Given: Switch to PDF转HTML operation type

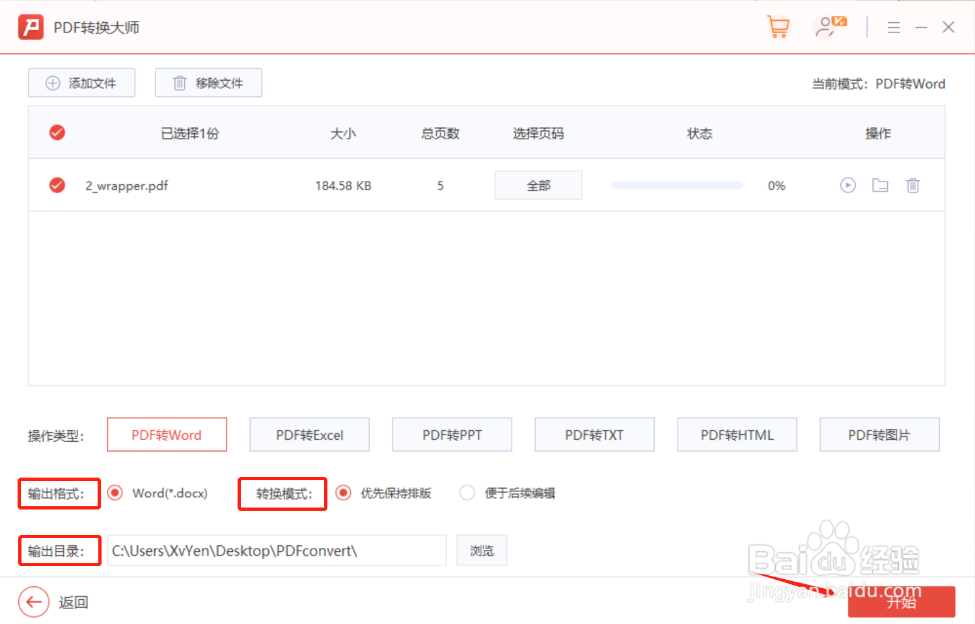Looking at the screenshot, I should click(x=737, y=435).
